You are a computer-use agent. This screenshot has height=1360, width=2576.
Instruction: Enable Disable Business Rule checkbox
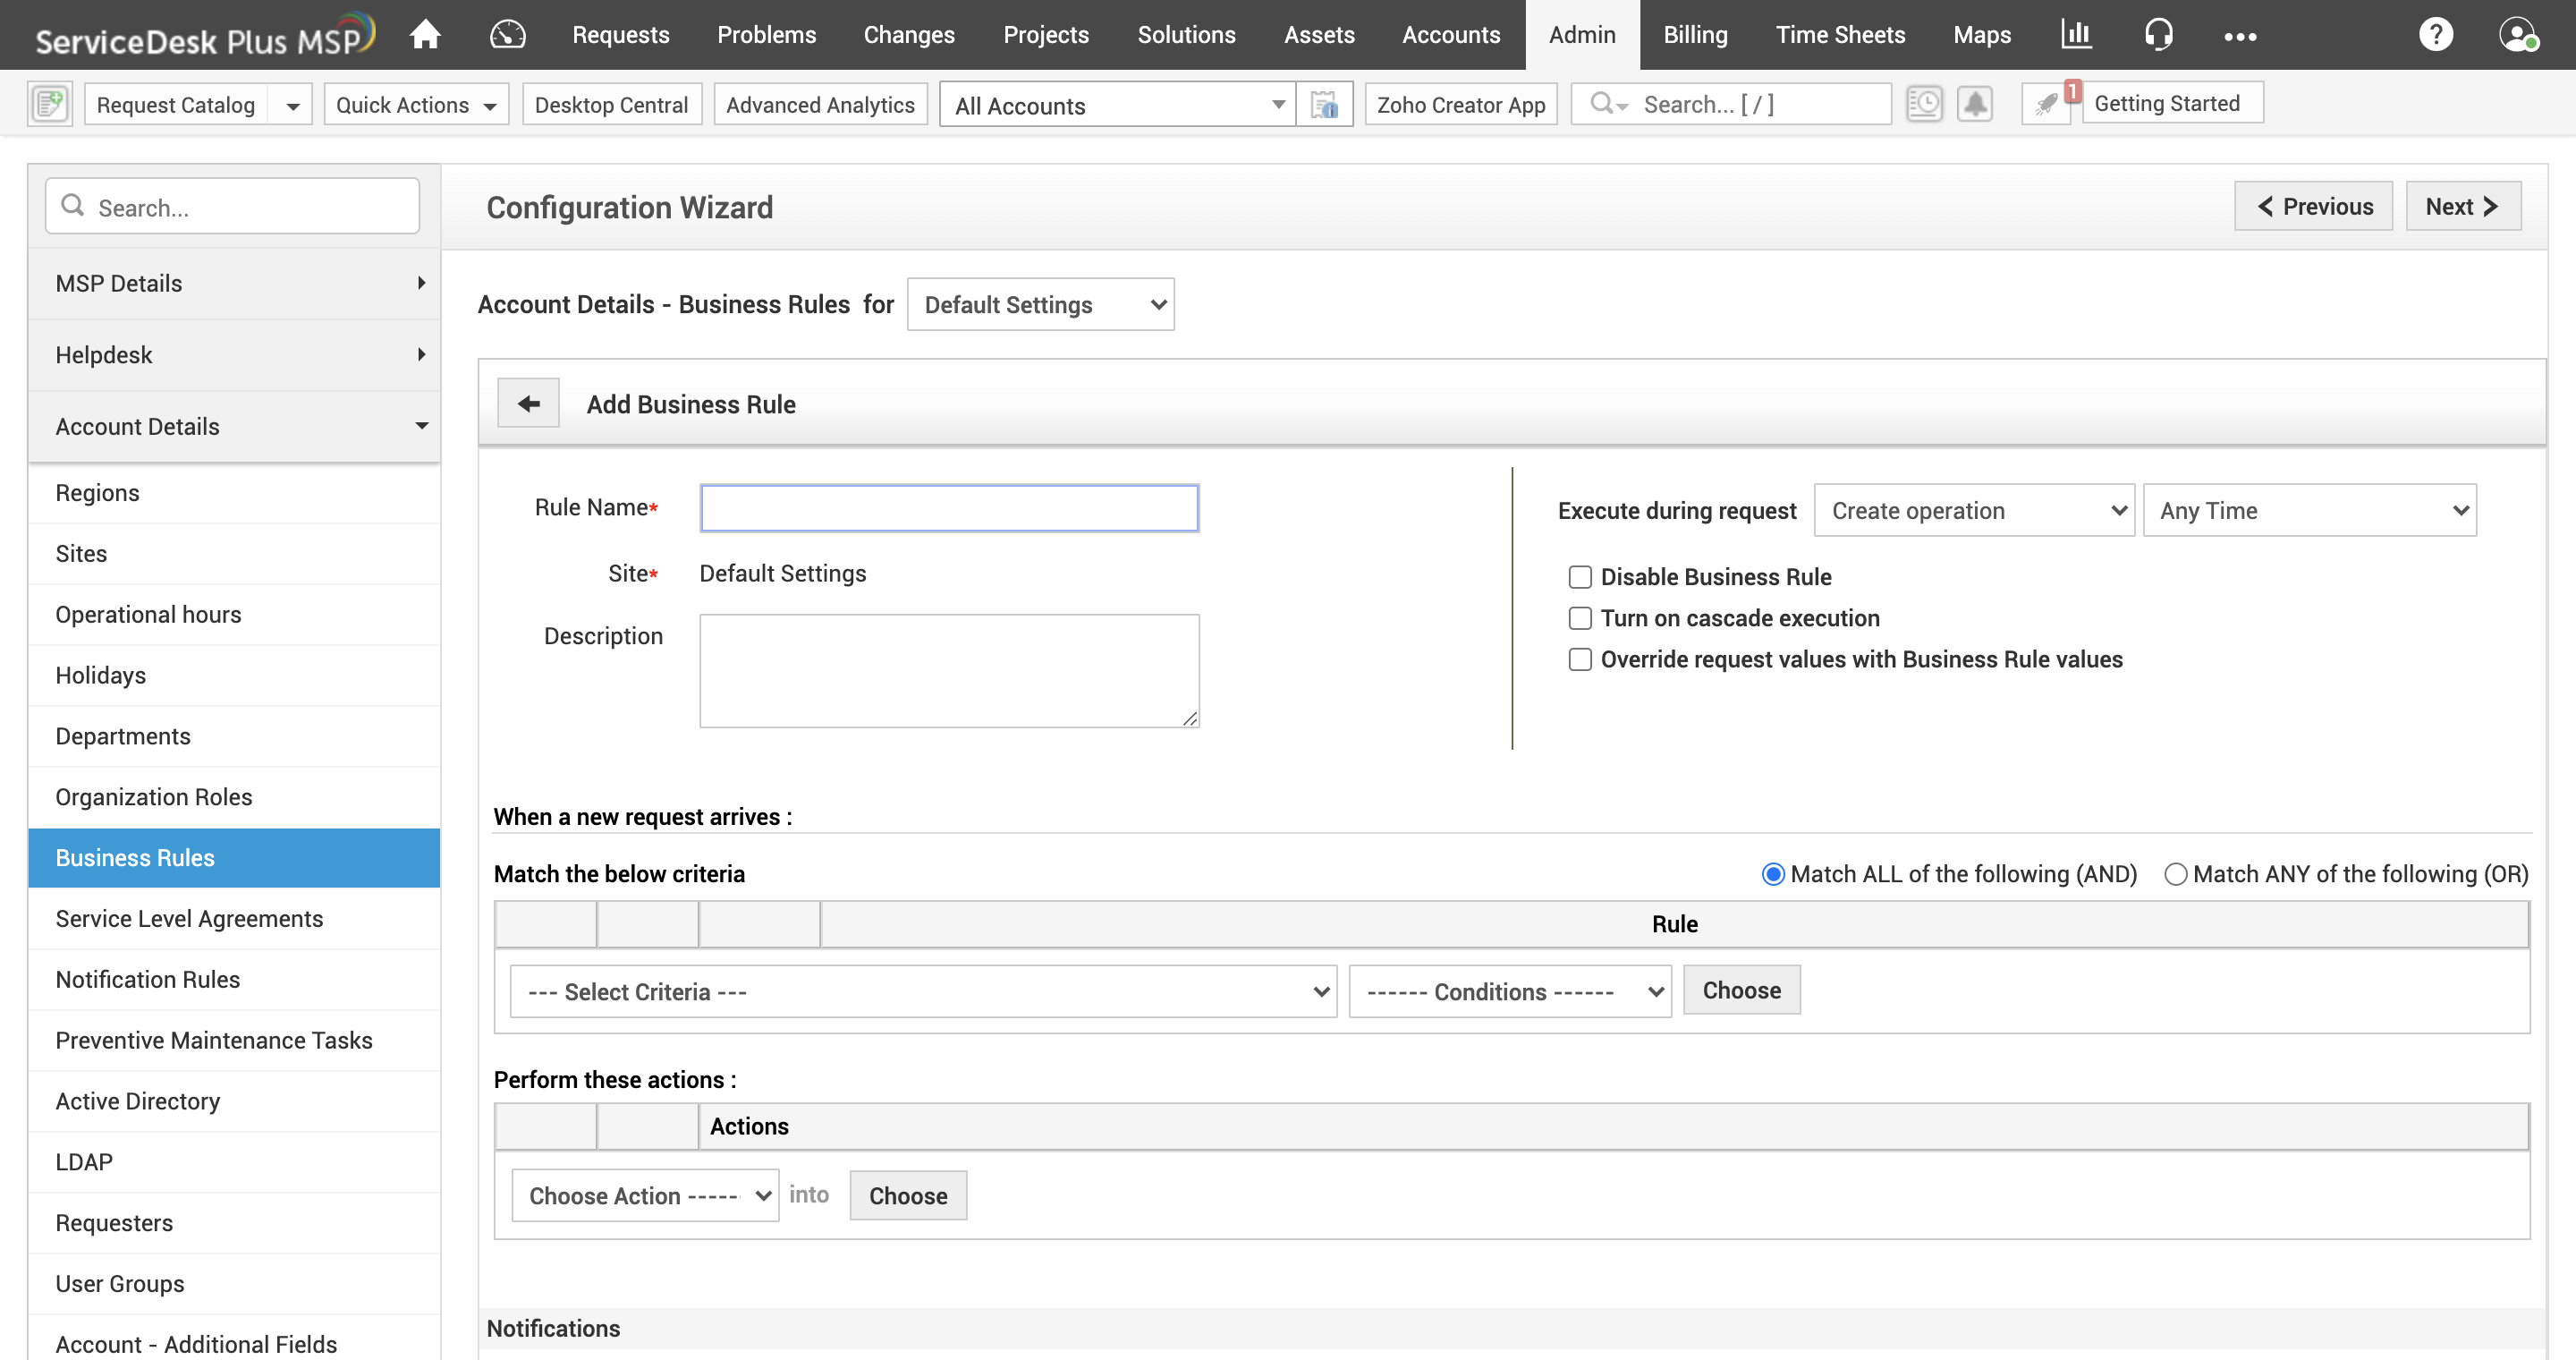click(1580, 577)
